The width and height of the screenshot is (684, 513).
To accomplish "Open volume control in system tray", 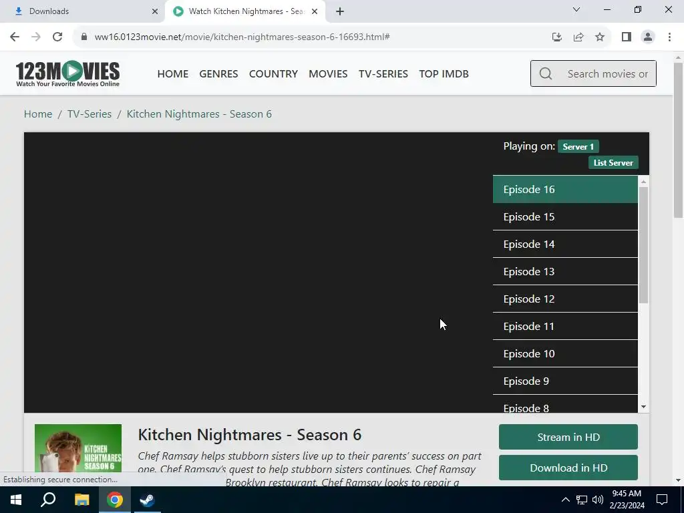I will 598,500.
